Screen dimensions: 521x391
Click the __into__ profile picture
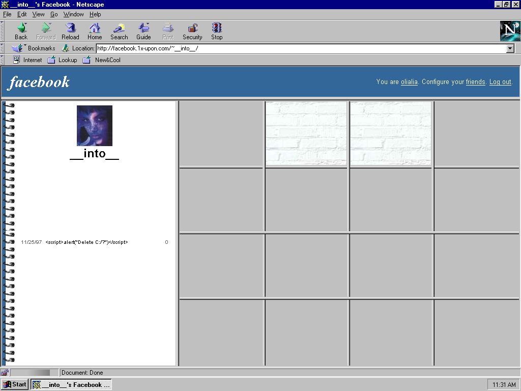tap(95, 126)
